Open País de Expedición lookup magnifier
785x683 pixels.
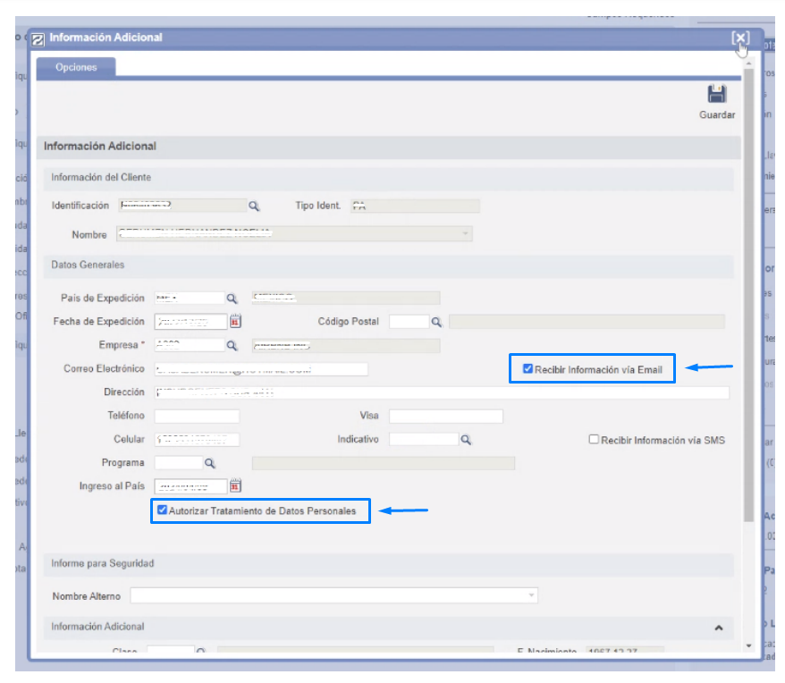point(232,298)
